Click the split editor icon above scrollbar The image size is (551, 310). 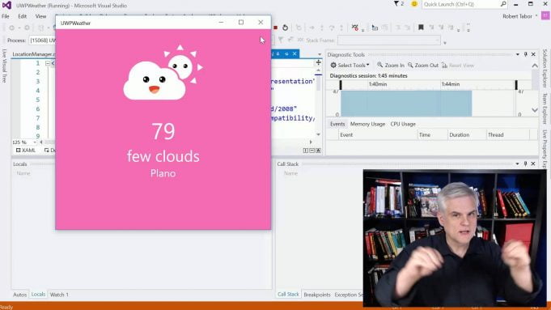coord(318,62)
